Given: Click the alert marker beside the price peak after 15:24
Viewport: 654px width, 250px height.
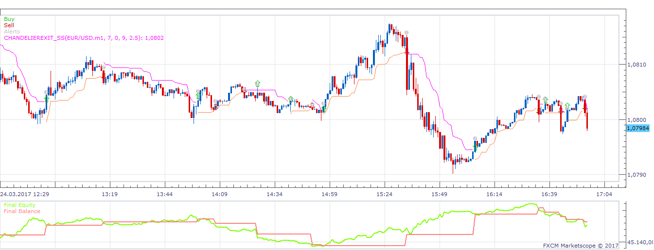Looking at the screenshot, I should (406, 33).
